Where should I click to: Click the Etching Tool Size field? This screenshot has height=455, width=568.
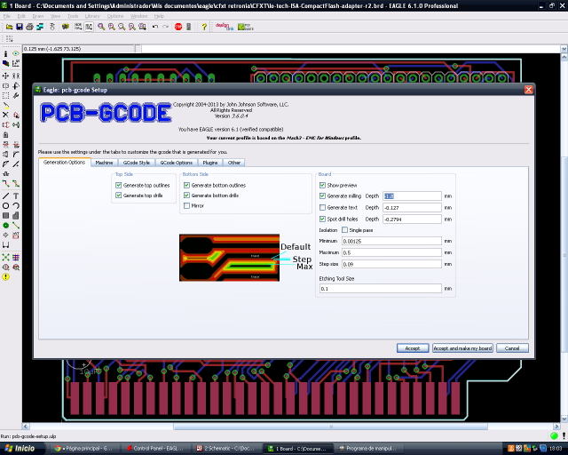coord(381,289)
